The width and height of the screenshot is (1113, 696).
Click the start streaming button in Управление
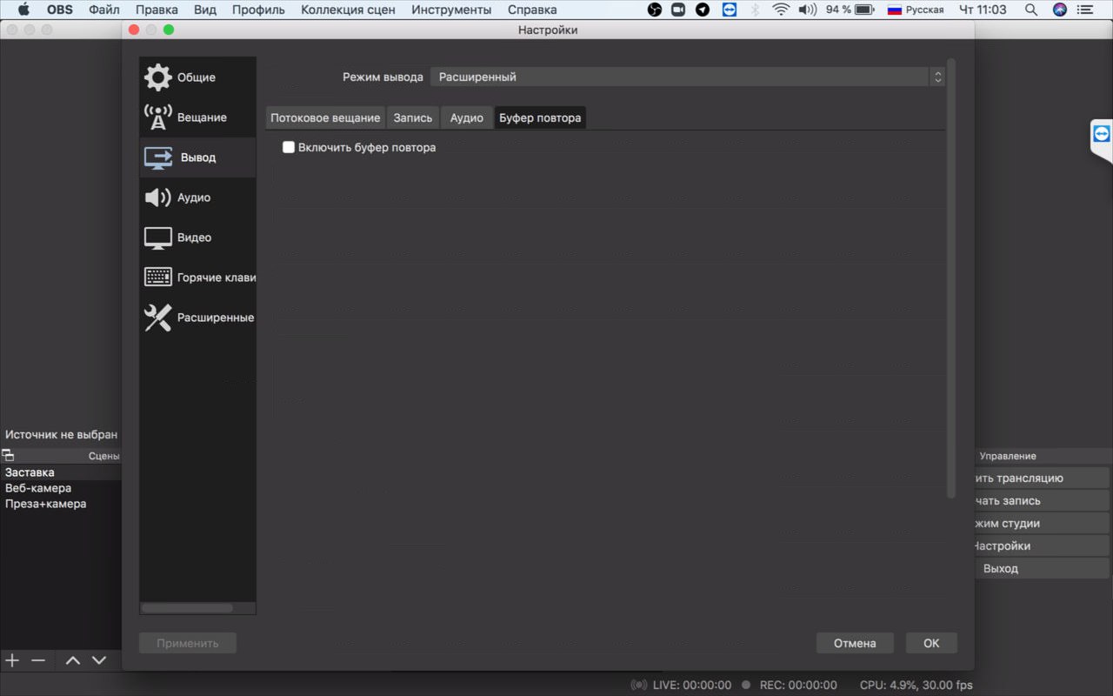[1042, 478]
